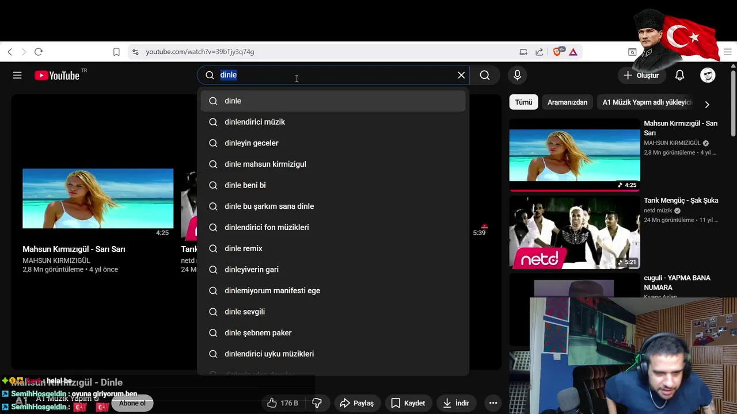Open Tarık Mengüç Şak Şuka sidebar thumbnail
Screen dimensions: 737x414
[575, 232]
